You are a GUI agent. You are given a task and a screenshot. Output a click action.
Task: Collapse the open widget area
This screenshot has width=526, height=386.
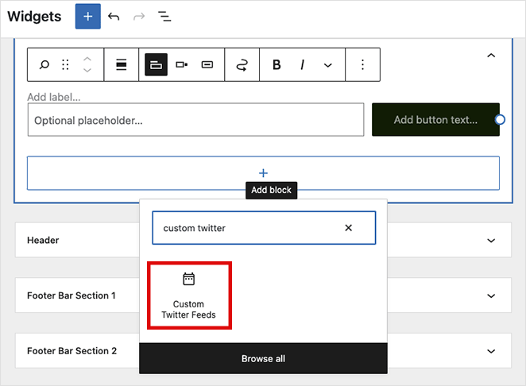point(491,56)
